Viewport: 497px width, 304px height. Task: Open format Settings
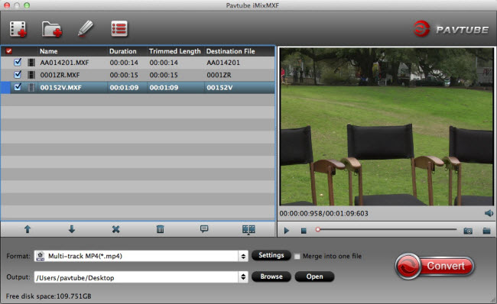(x=271, y=255)
